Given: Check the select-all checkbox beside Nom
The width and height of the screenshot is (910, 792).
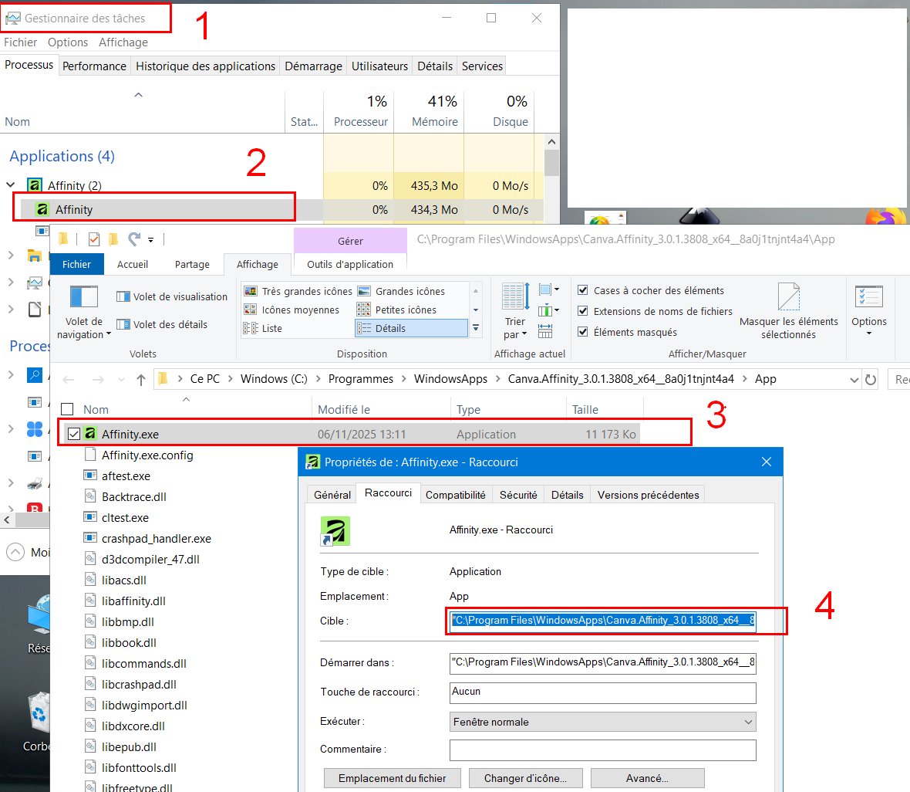Looking at the screenshot, I should point(67,409).
